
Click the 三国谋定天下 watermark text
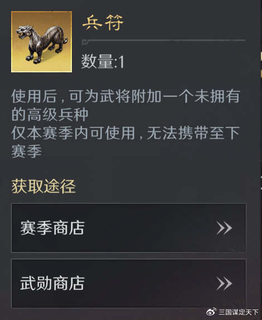[x=239, y=312]
